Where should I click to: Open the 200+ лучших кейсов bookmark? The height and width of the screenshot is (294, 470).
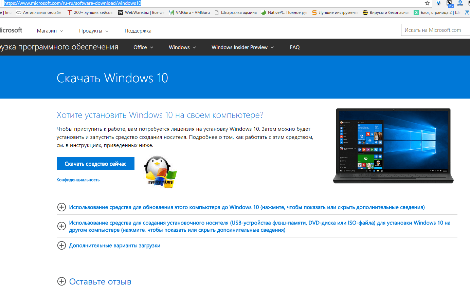pyautogui.click(x=90, y=13)
